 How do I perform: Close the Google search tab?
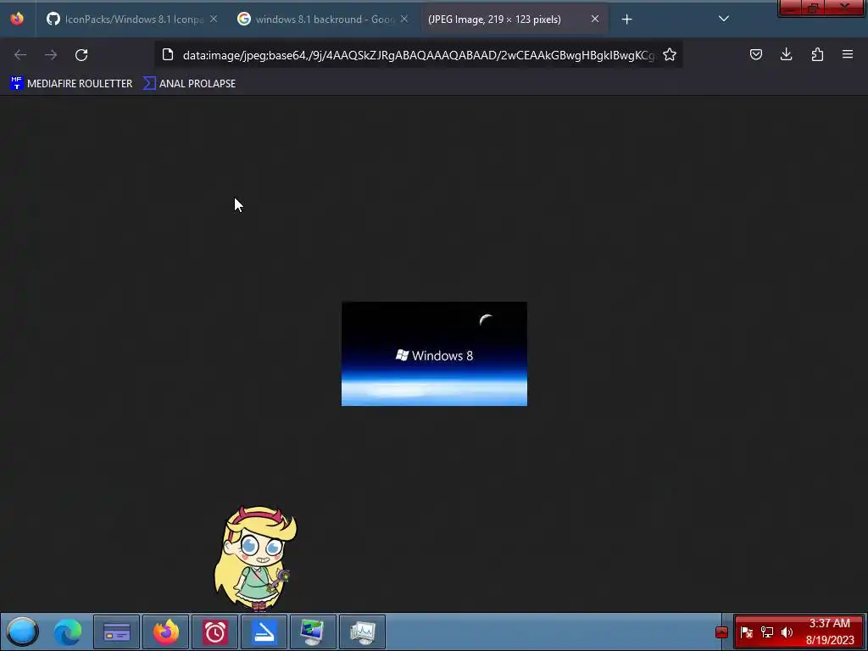click(x=404, y=19)
